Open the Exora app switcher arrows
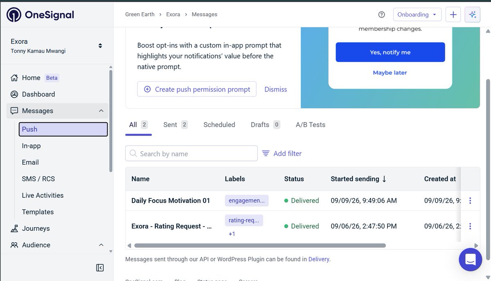The width and height of the screenshot is (491, 281). pyautogui.click(x=100, y=46)
